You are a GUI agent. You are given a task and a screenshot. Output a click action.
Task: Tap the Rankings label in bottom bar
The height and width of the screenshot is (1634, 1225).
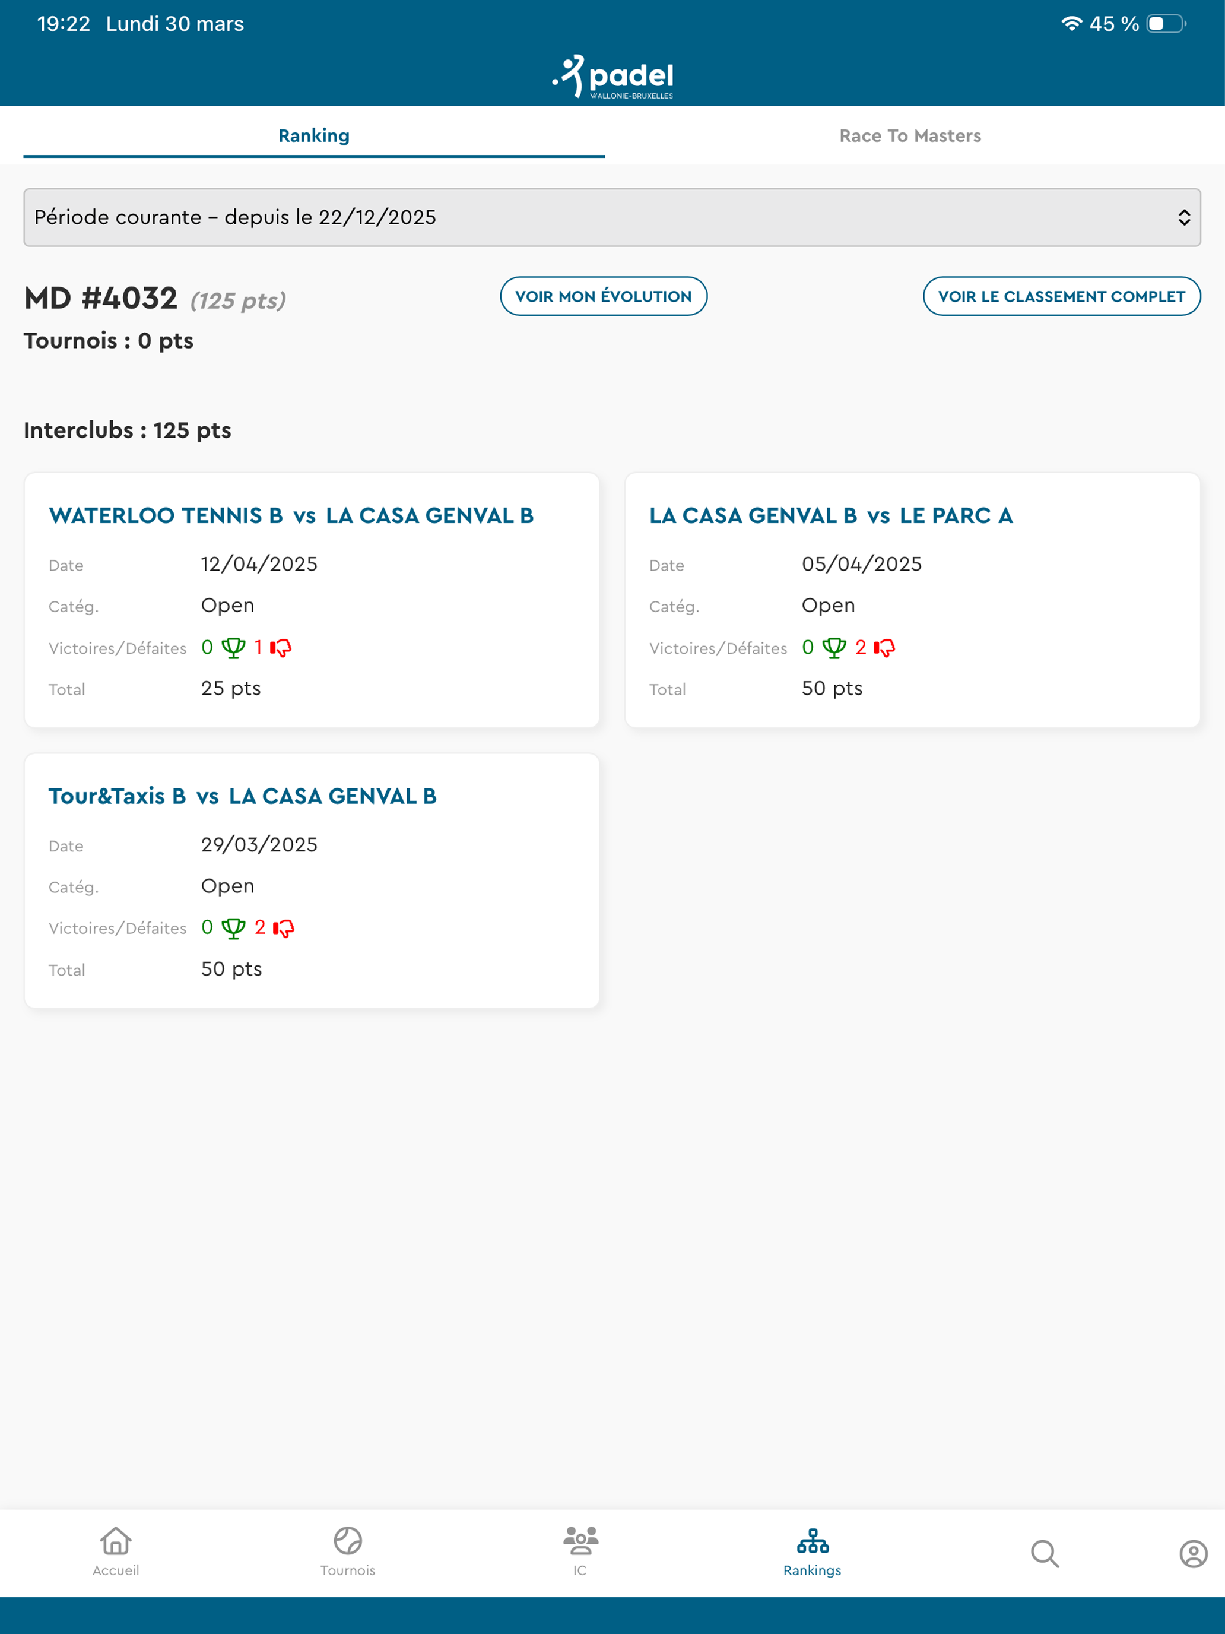click(x=813, y=1570)
